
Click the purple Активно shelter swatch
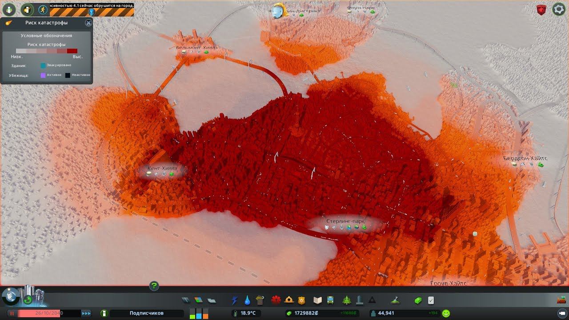click(43, 75)
